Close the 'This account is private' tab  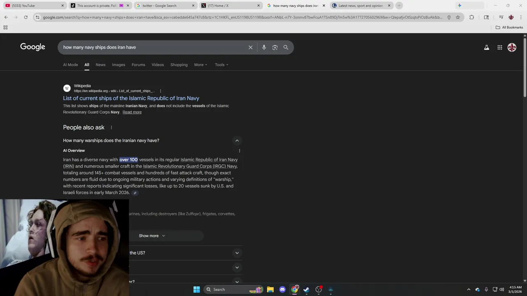pyautogui.click(x=128, y=5)
